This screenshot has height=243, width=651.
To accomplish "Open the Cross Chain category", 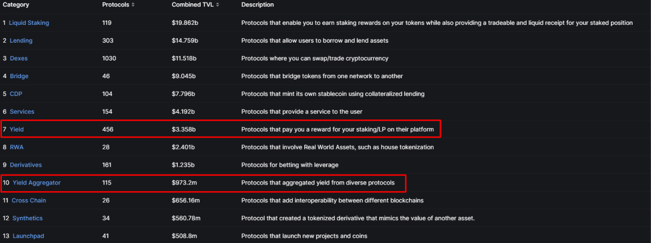I will point(29,201).
